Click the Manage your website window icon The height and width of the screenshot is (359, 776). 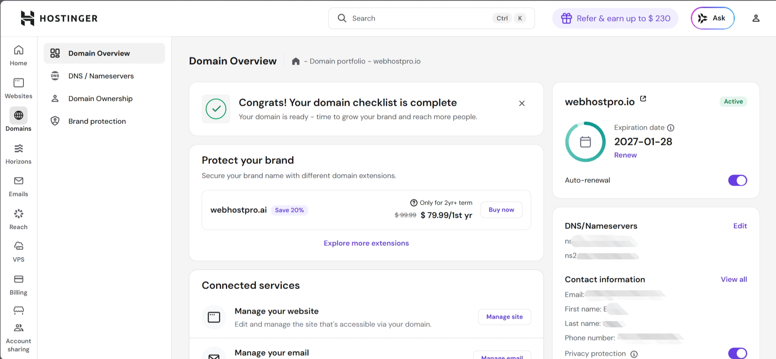click(x=214, y=317)
